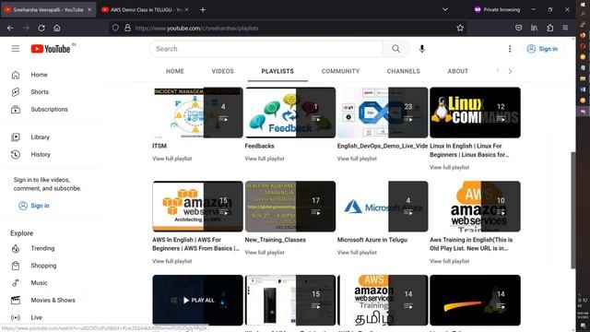590x332 pixels.
Task: Switch to CHANNELS channel tab
Action: (x=403, y=71)
